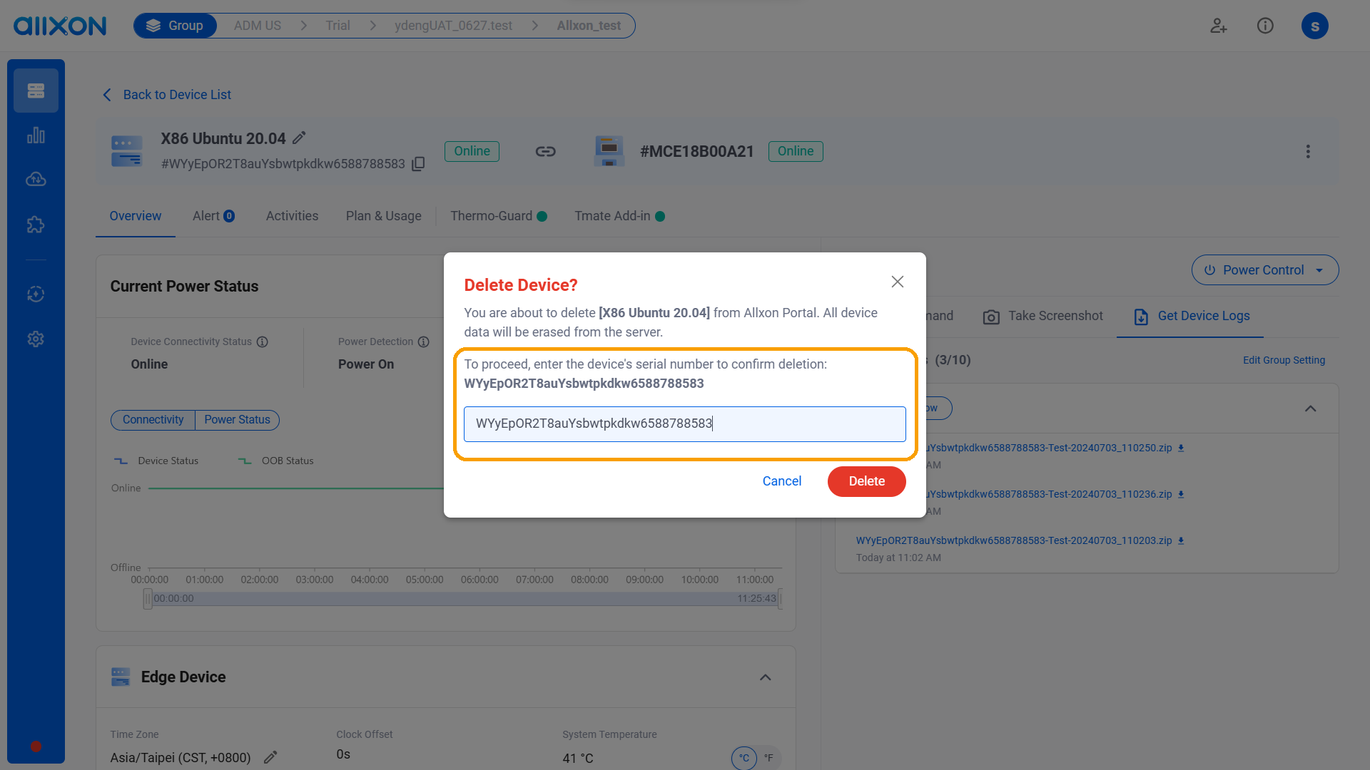Switch to the Activities tab
The height and width of the screenshot is (770, 1370).
(292, 216)
